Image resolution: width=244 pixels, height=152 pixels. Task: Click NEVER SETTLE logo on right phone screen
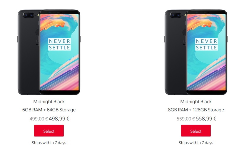(x=206, y=44)
